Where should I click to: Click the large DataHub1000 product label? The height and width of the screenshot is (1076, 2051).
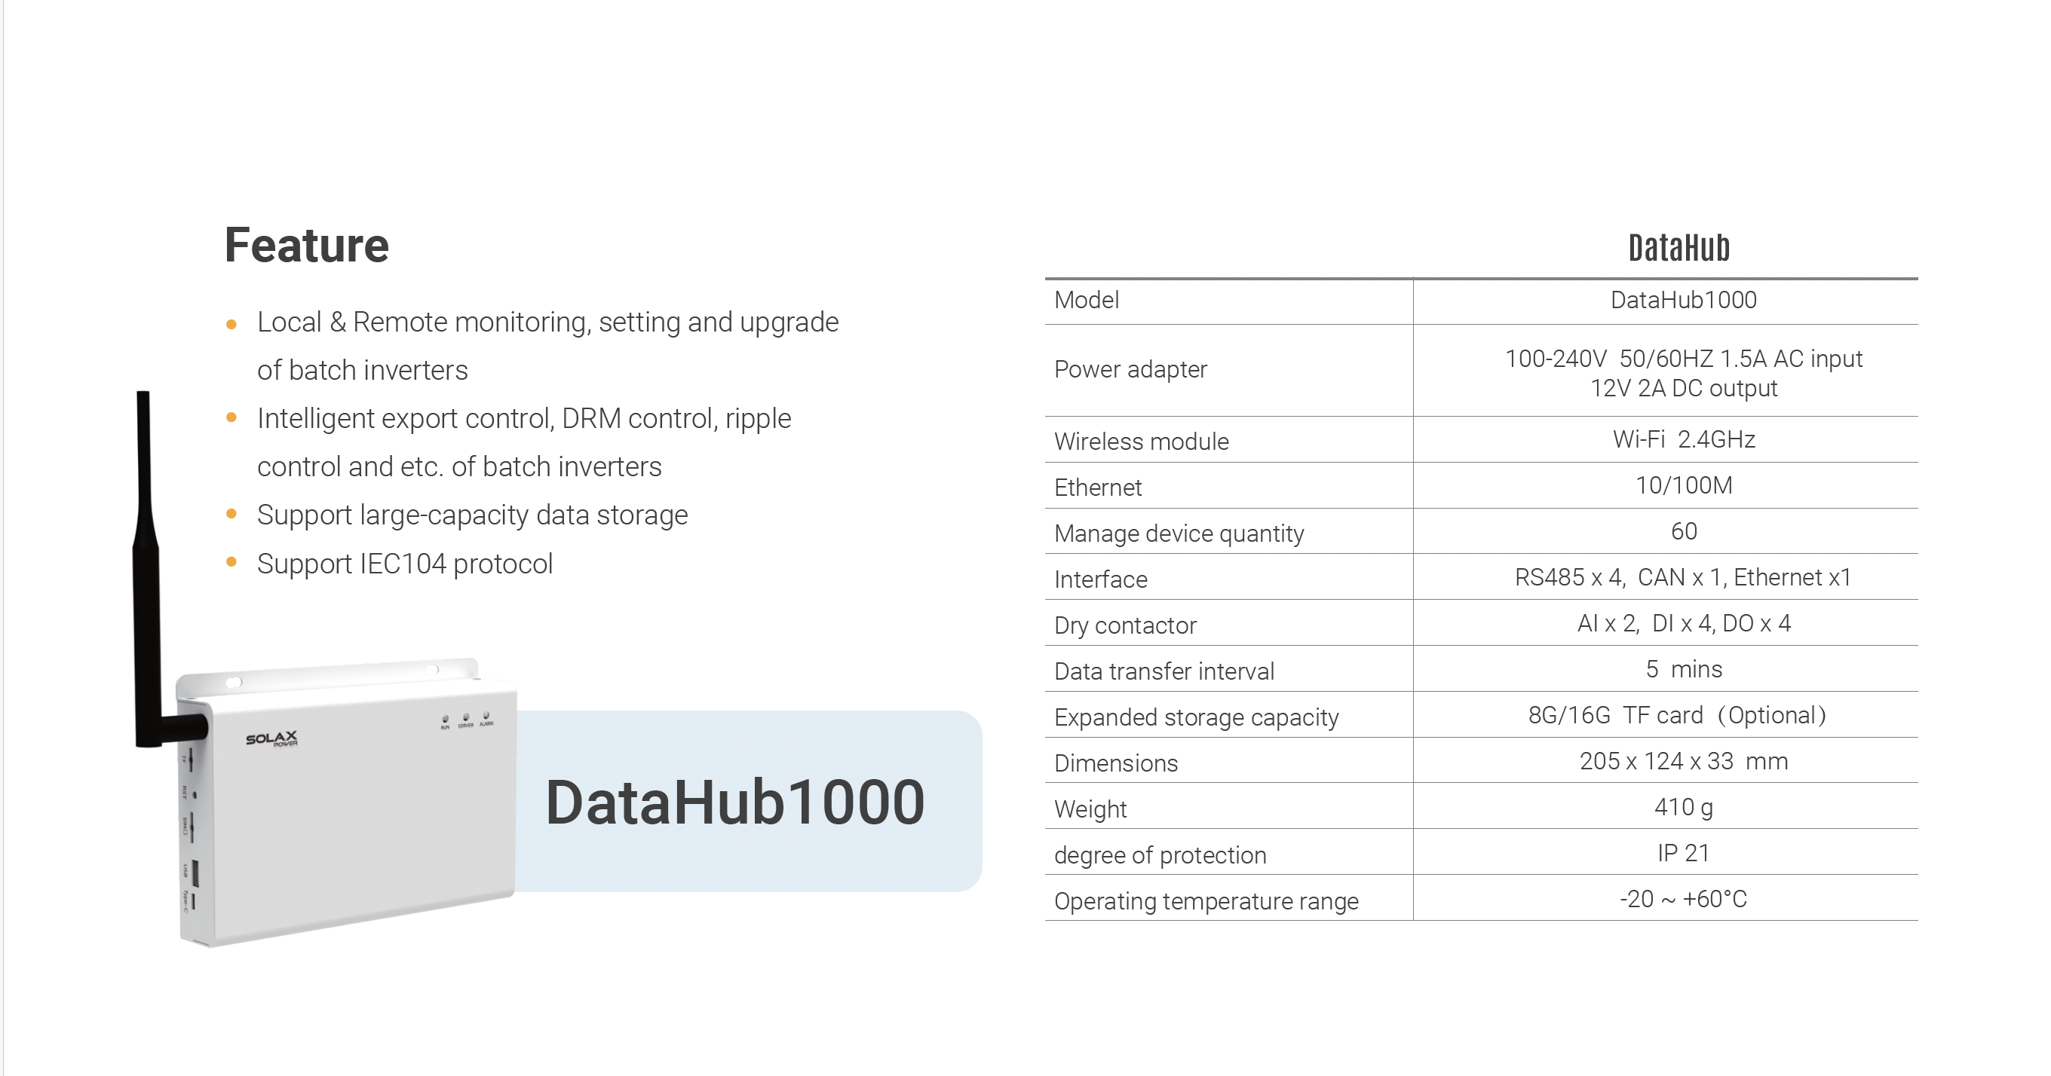pyautogui.click(x=734, y=802)
